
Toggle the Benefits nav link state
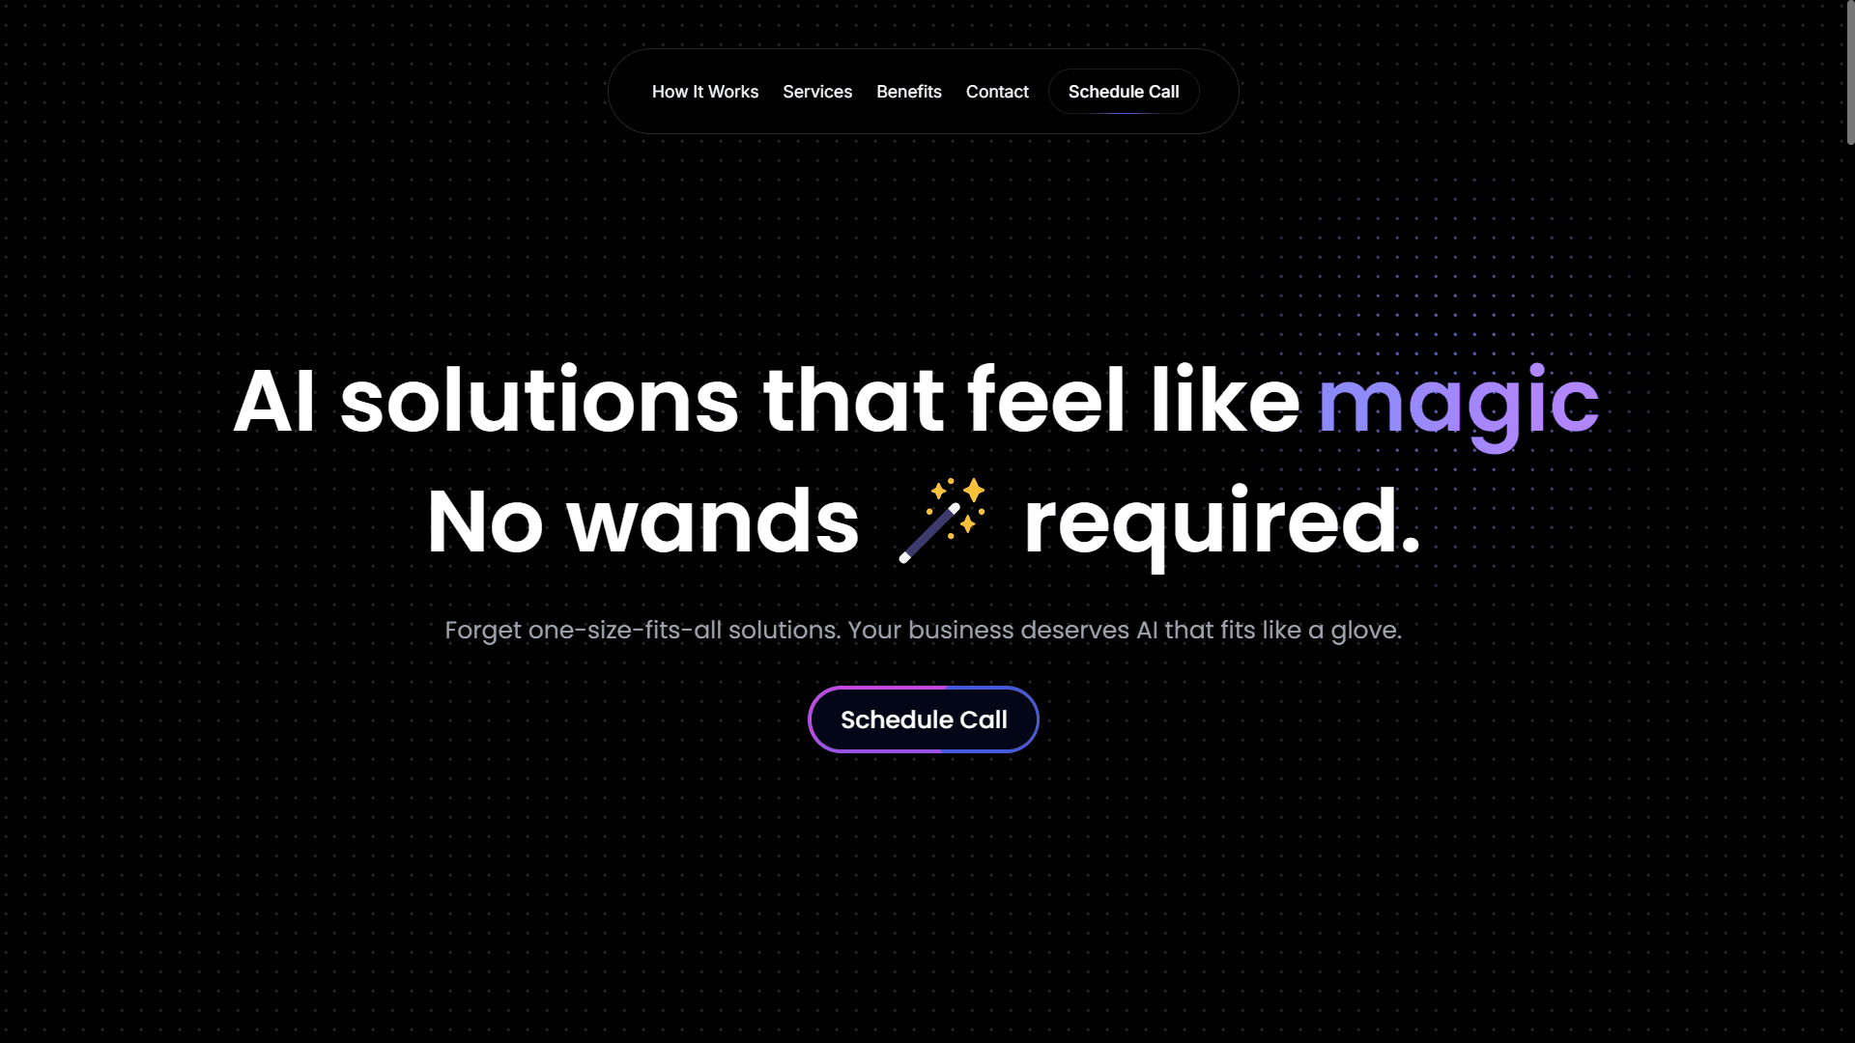click(x=908, y=91)
